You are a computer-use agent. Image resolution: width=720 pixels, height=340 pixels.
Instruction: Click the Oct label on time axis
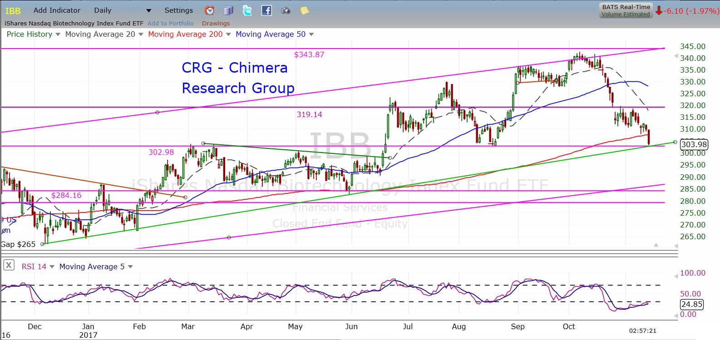569,326
